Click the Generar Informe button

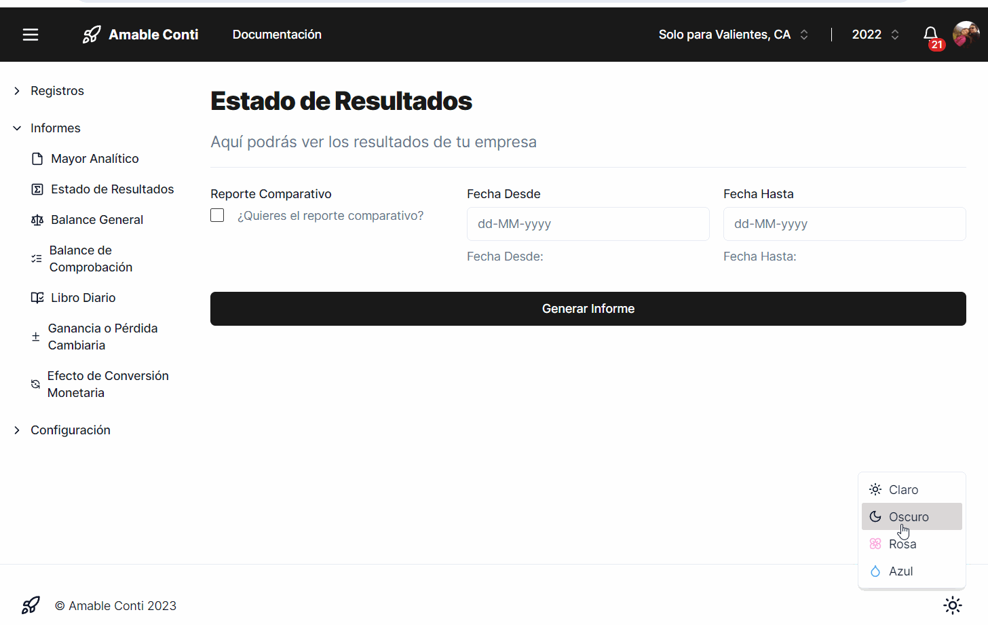pos(588,309)
